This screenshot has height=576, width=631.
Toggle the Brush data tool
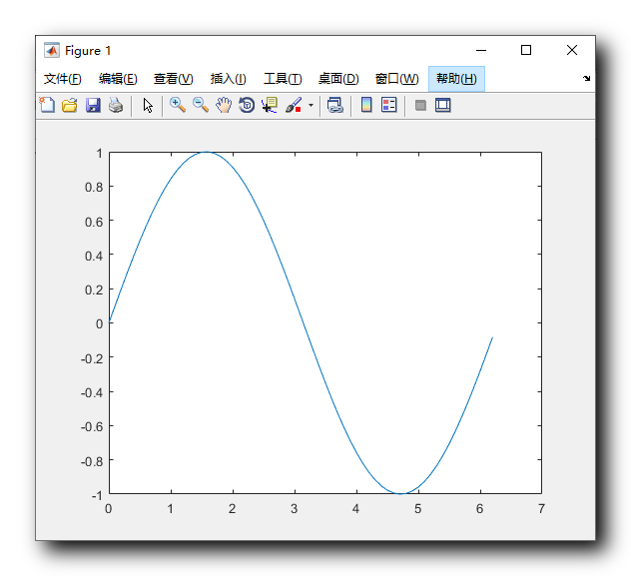pyautogui.click(x=294, y=105)
